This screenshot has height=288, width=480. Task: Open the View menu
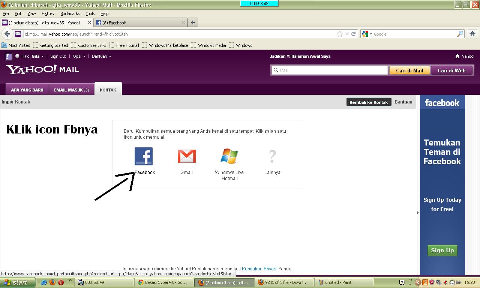coord(31,13)
